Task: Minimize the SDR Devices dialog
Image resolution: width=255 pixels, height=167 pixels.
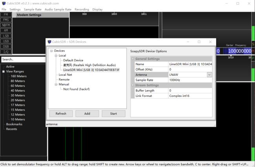Action: tap(188, 42)
